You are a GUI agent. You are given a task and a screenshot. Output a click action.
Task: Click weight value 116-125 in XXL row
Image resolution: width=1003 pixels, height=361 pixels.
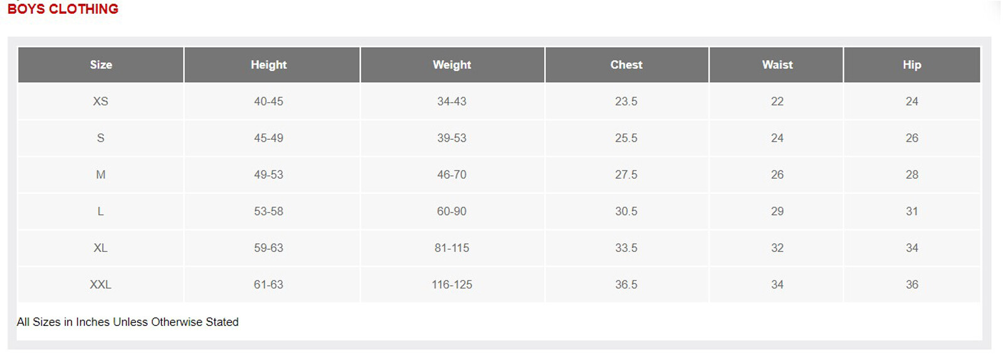pos(451,285)
